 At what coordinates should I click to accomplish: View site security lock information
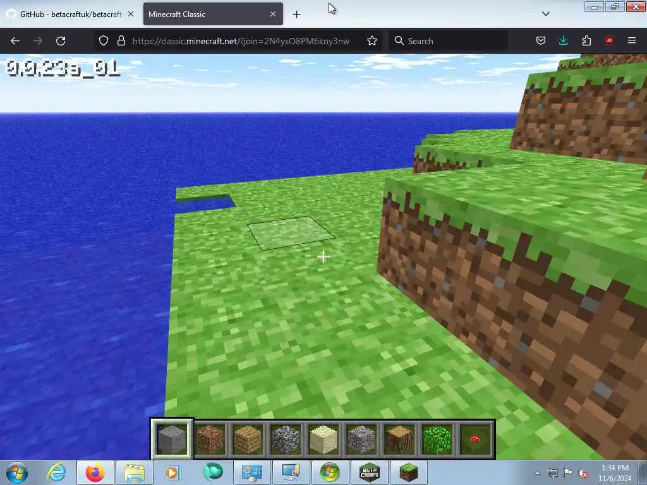[x=121, y=40]
